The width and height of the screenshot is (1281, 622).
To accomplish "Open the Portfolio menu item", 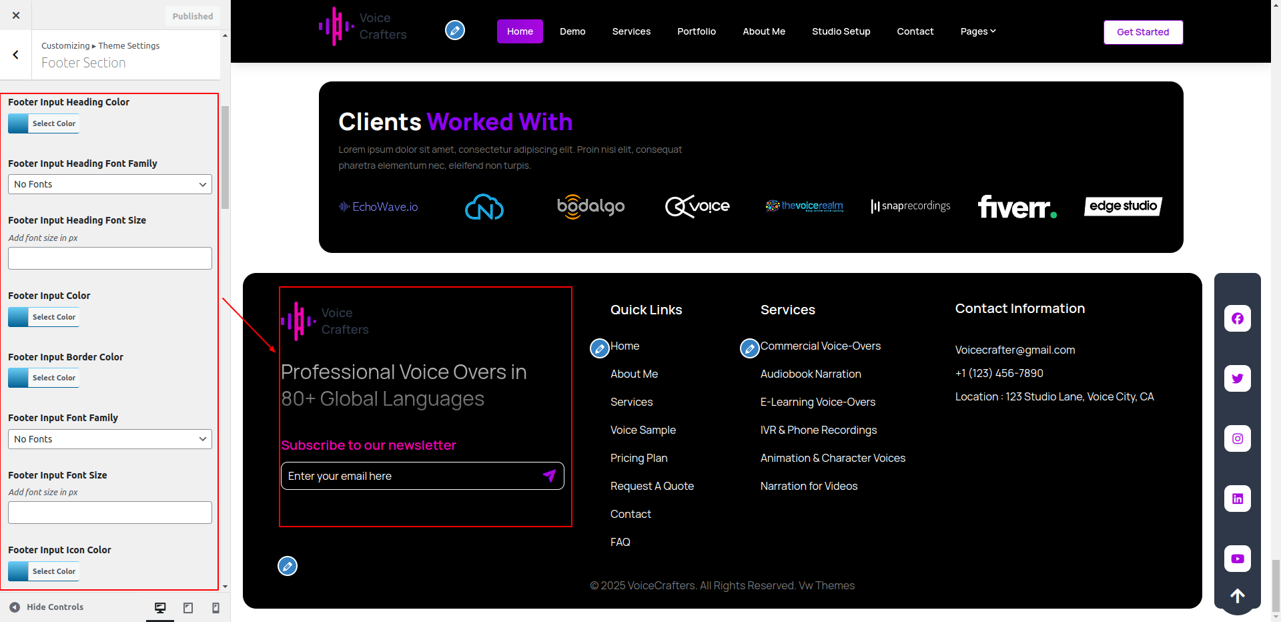I will point(696,31).
